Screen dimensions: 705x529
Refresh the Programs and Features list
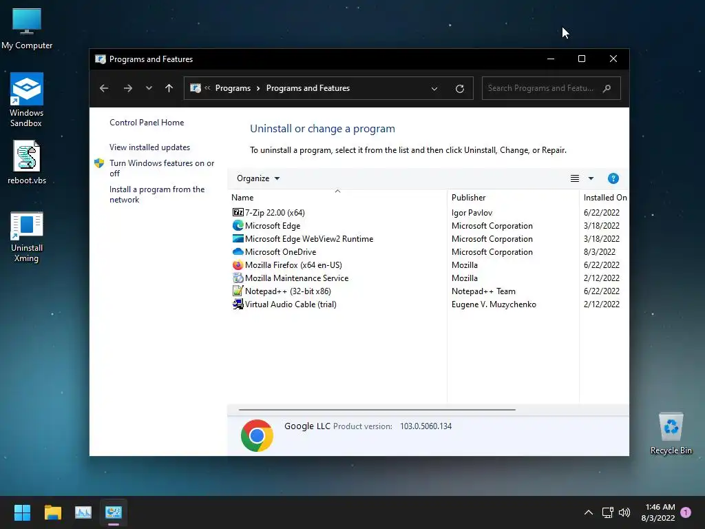459,89
